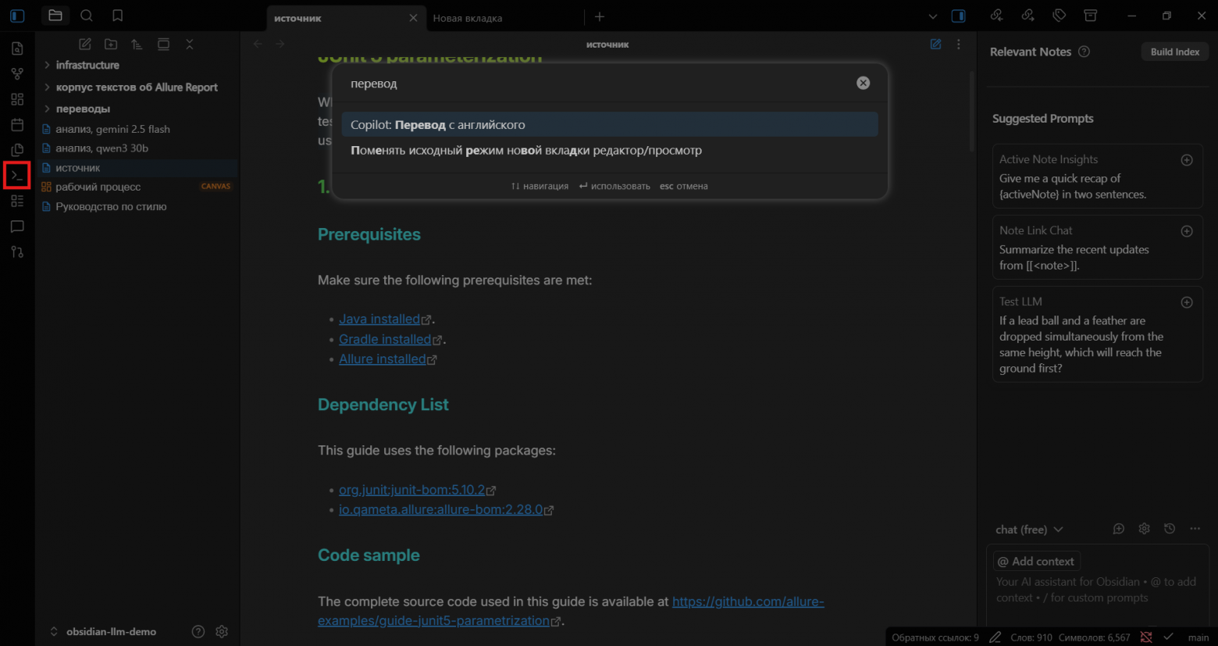Click the crossed sync icon in the status bar
Screen dimensions: 1218x646
[x=1145, y=637]
